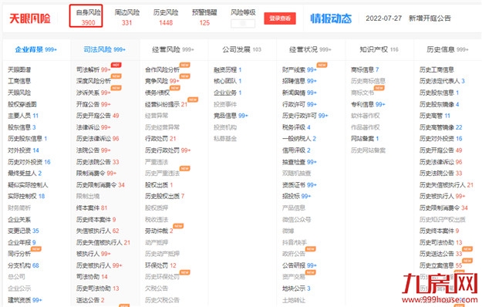Open 新闻舆情 99+
Viewport: 482px width, 307px height.
point(299,93)
